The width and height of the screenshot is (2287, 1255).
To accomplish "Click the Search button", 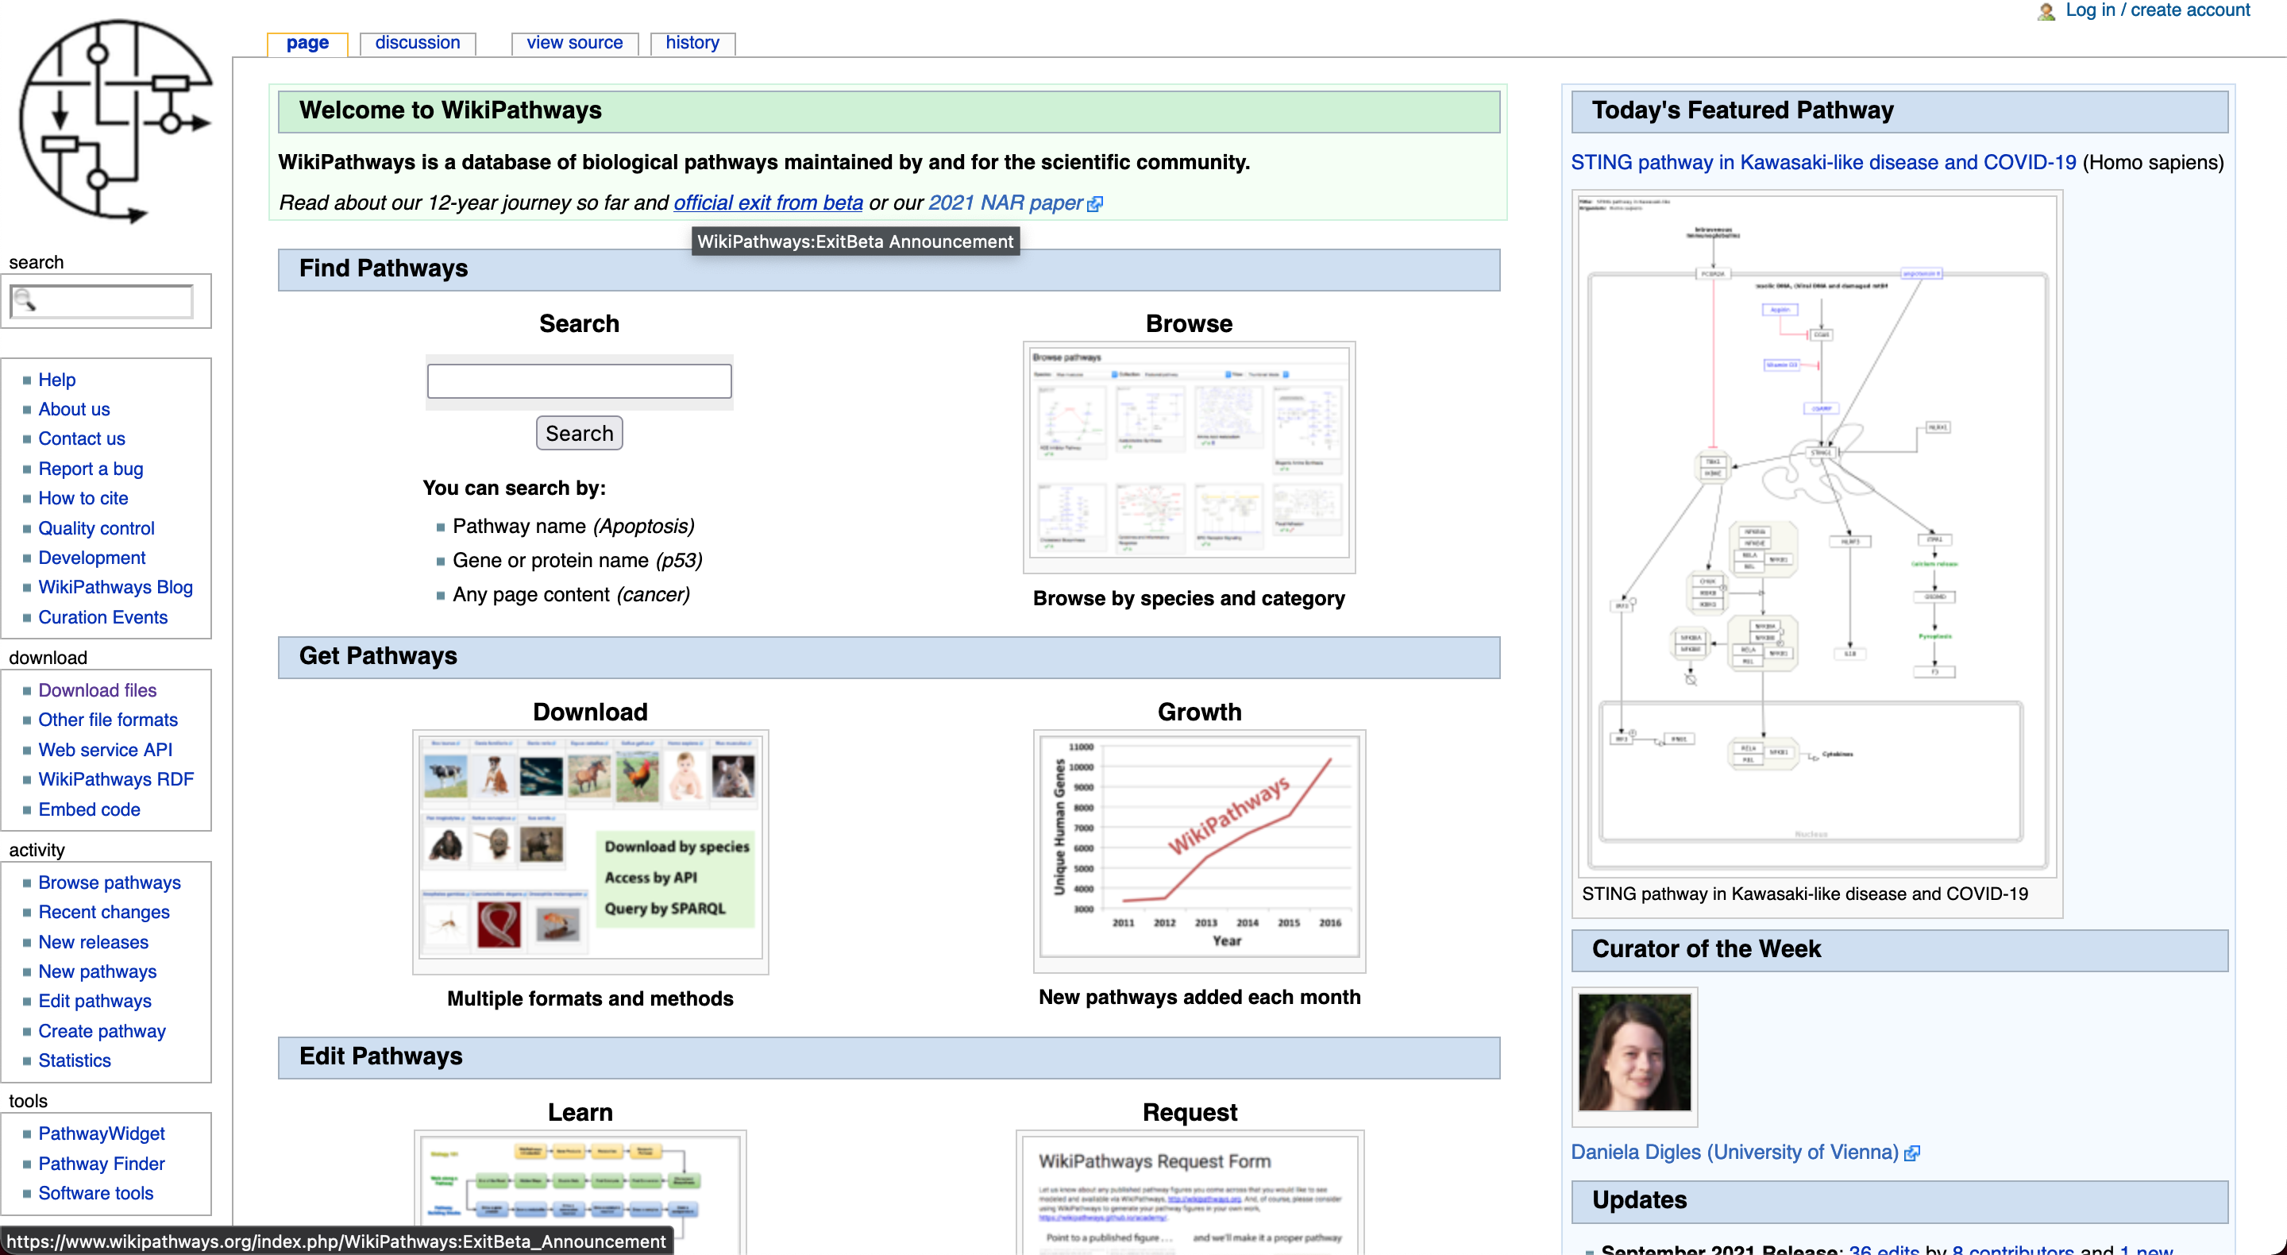I will 580,434.
